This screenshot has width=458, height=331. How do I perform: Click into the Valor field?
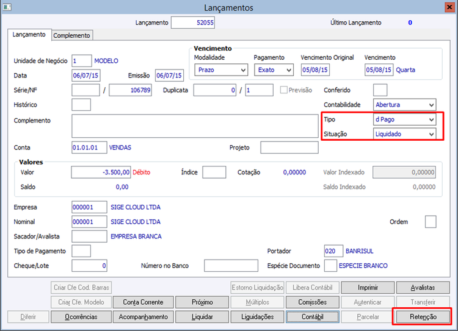coord(101,172)
